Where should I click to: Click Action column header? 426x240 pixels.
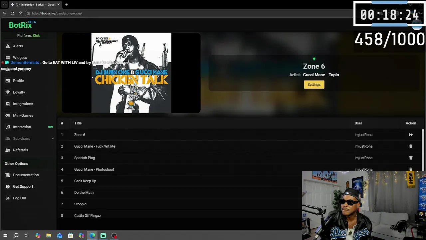[411, 123]
